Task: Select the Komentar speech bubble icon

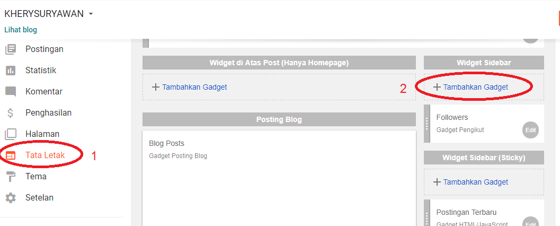Action: (11, 92)
